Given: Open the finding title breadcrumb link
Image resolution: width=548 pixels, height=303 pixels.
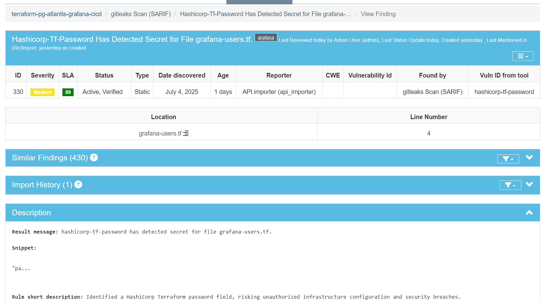Looking at the screenshot, I should click(x=266, y=14).
